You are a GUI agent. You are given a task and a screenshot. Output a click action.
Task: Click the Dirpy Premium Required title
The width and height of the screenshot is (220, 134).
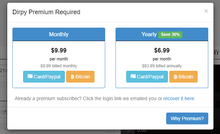point(46,12)
